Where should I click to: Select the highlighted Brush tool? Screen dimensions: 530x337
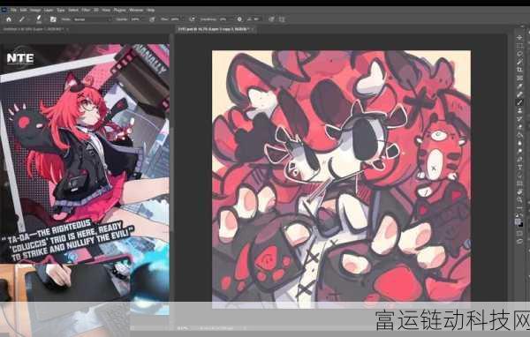(520, 102)
